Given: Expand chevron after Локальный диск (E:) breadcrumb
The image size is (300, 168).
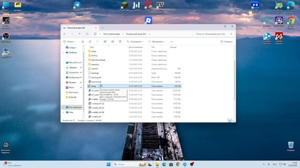Looking at the screenshot, I should [x=150, y=34].
